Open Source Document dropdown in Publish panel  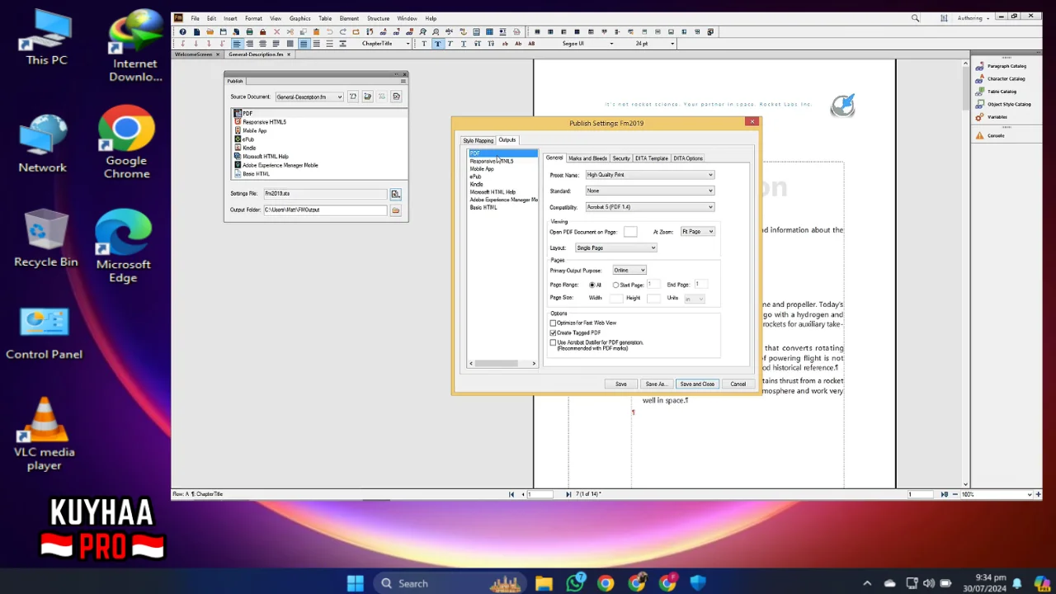coord(309,97)
